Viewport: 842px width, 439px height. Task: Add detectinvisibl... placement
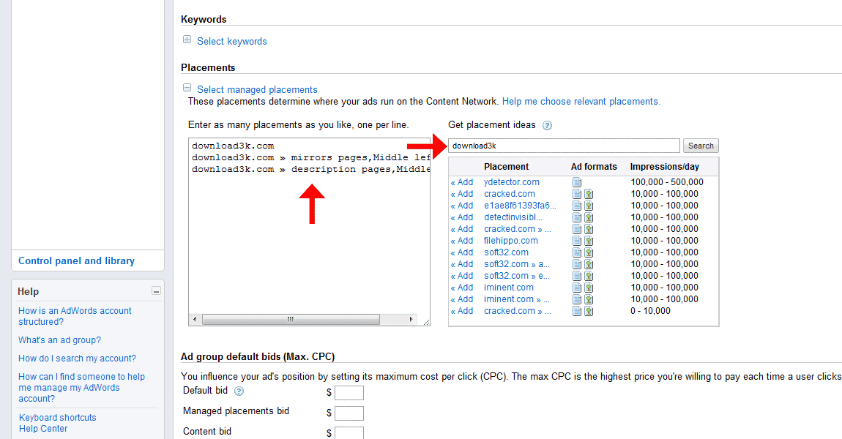tap(462, 217)
